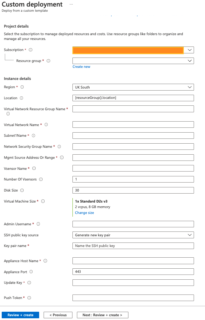Click info icon next to Push Token
The height and width of the screenshot is (320, 205).
(x=29, y=298)
